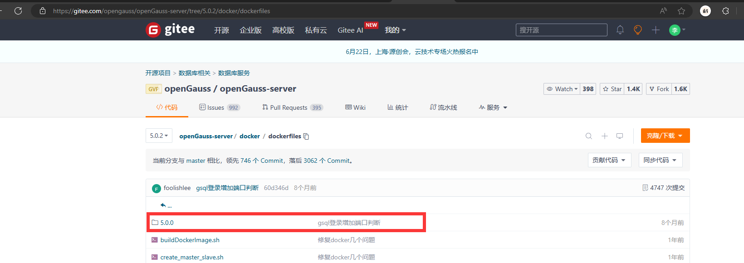Open the 5.0.2 branch dropdown

(159, 136)
